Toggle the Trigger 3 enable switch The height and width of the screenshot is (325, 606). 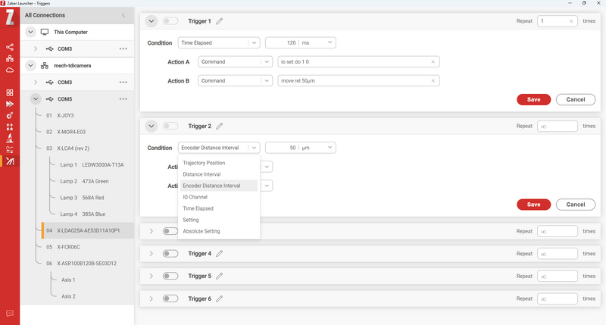click(170, 231)
